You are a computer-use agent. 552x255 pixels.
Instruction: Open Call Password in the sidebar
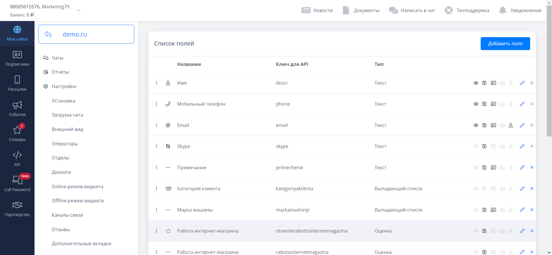17,183
